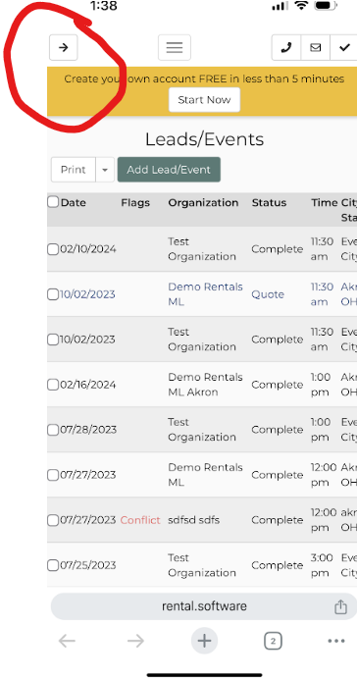Check the 02/16/2024 row checkbox

click(x=53, y=385)
